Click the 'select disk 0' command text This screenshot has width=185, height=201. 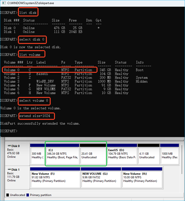coord(32,40)
